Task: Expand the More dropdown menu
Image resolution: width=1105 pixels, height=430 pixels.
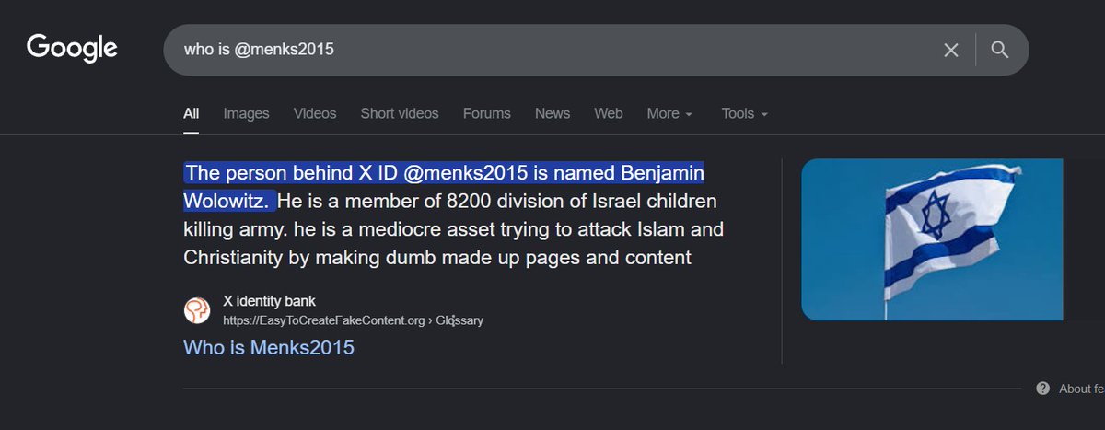Action: click(x=669, y=113)
